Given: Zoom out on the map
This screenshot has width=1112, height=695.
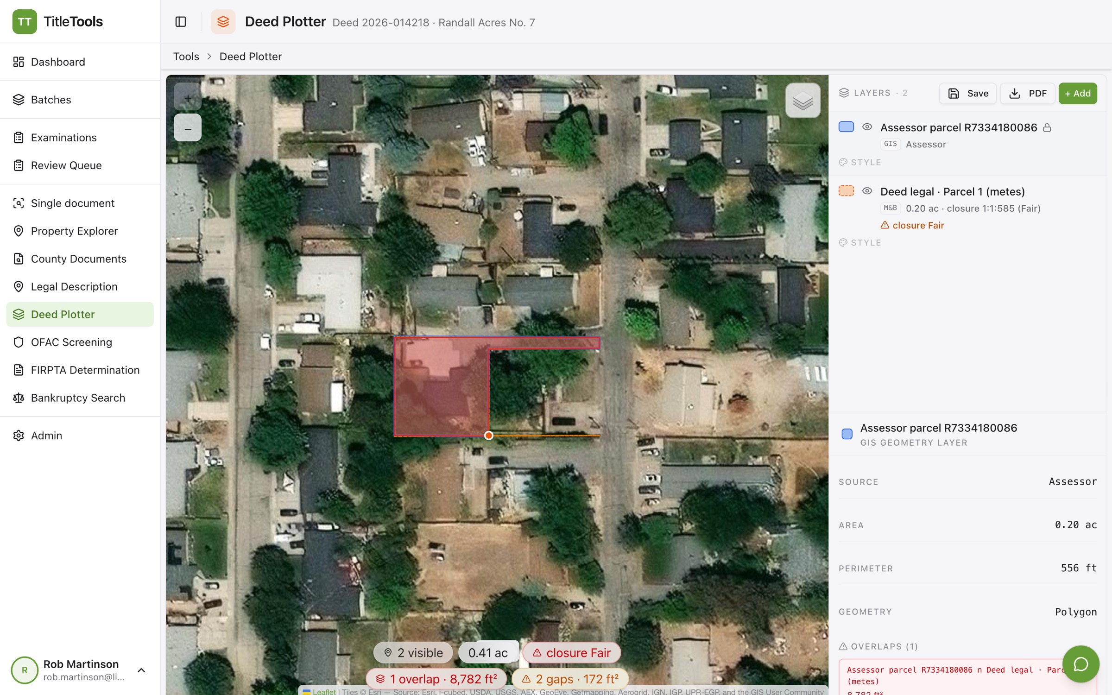Looking at the screenshot, I should coord(188,128).
